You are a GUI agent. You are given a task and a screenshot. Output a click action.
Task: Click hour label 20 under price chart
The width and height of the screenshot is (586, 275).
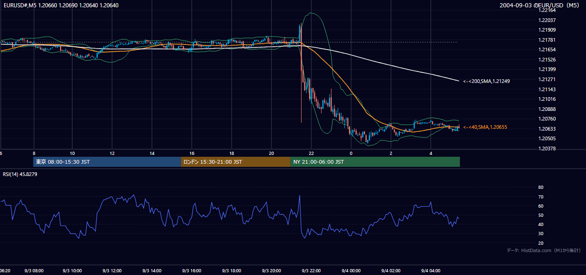coord(271,153)
